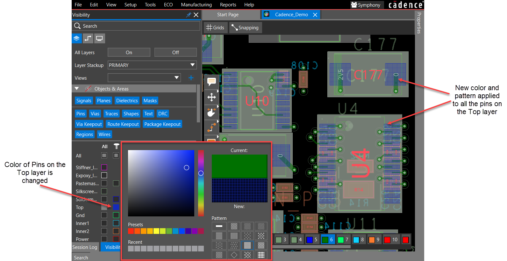This screenshot has height=261, width=507.
Task: Select the vertical lines pattern
Action: coord(234,236)
